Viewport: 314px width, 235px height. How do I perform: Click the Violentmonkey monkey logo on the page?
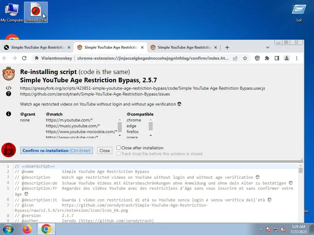(9, 73)
